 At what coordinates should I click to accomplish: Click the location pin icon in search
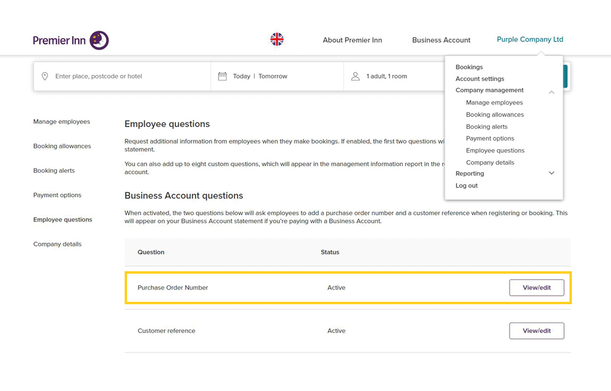(x=45, y=76)
